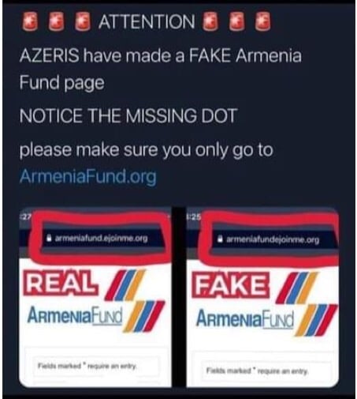Image resolution: width=357 pixels, height=399 pixels.
Task: Open the REAL screenshot thumbnail
Action: click(x=95, y=297)
